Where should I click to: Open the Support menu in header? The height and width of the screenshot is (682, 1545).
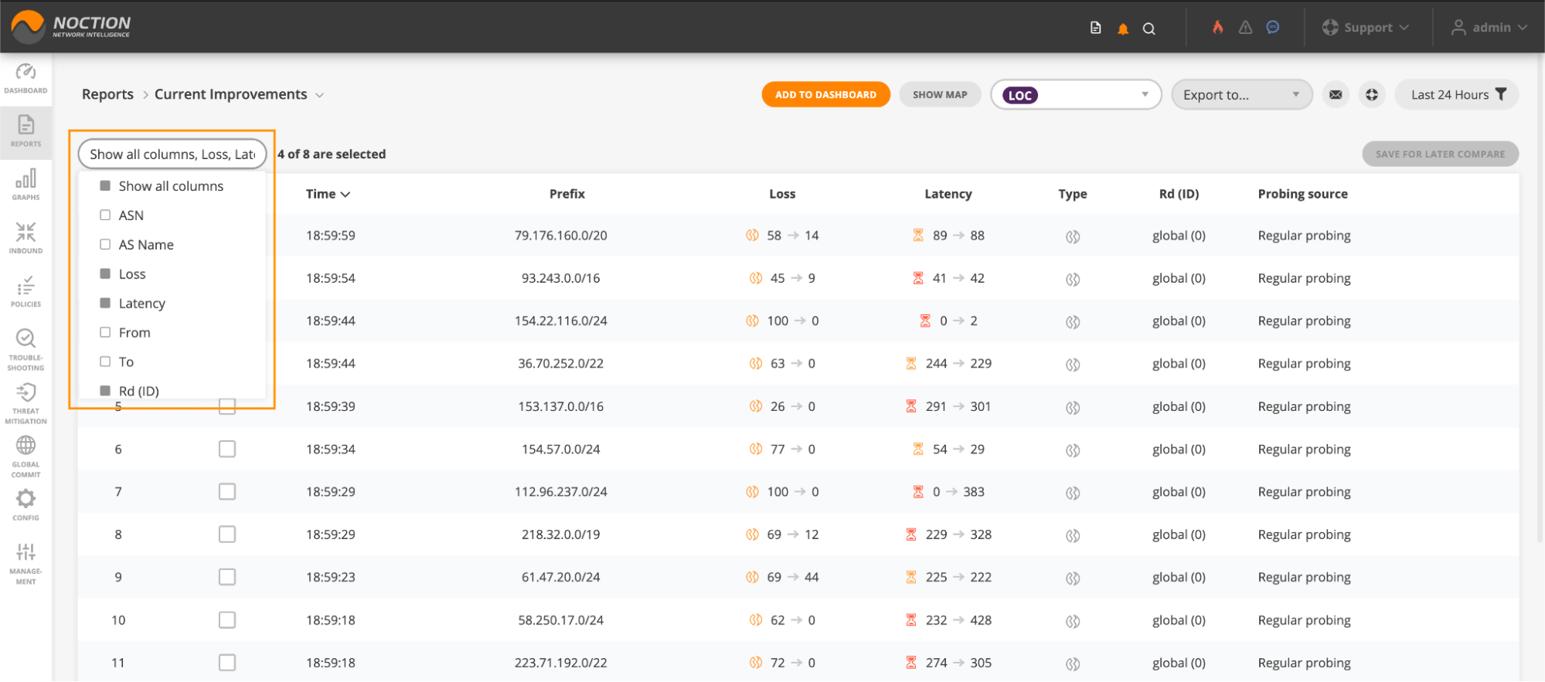coord(1366,28)
